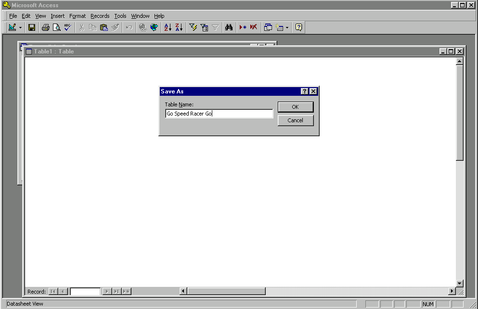Click the New Object toolbar icon

click(x=279, y=27)
